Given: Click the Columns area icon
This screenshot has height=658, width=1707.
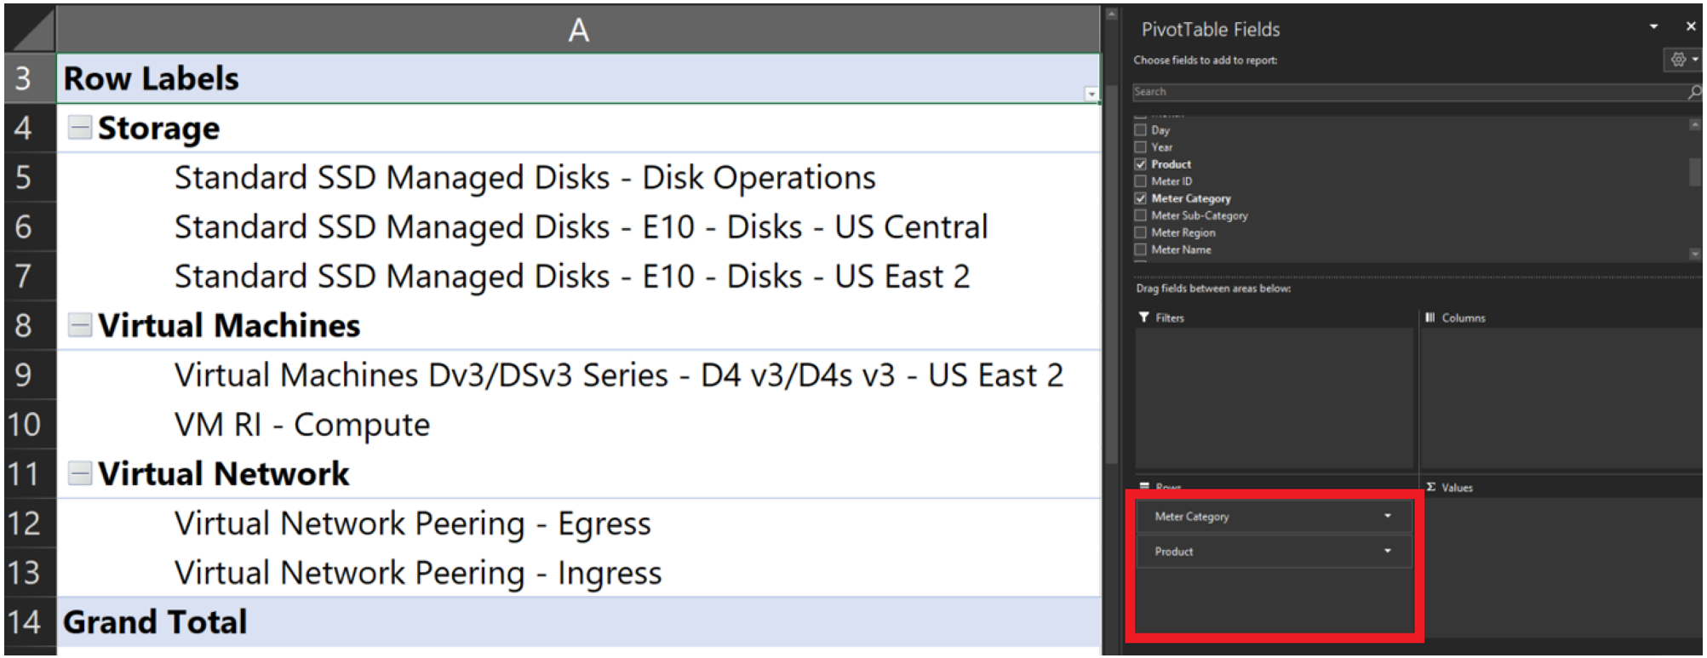Looking at the screenshot, I should click(1430, 318).
